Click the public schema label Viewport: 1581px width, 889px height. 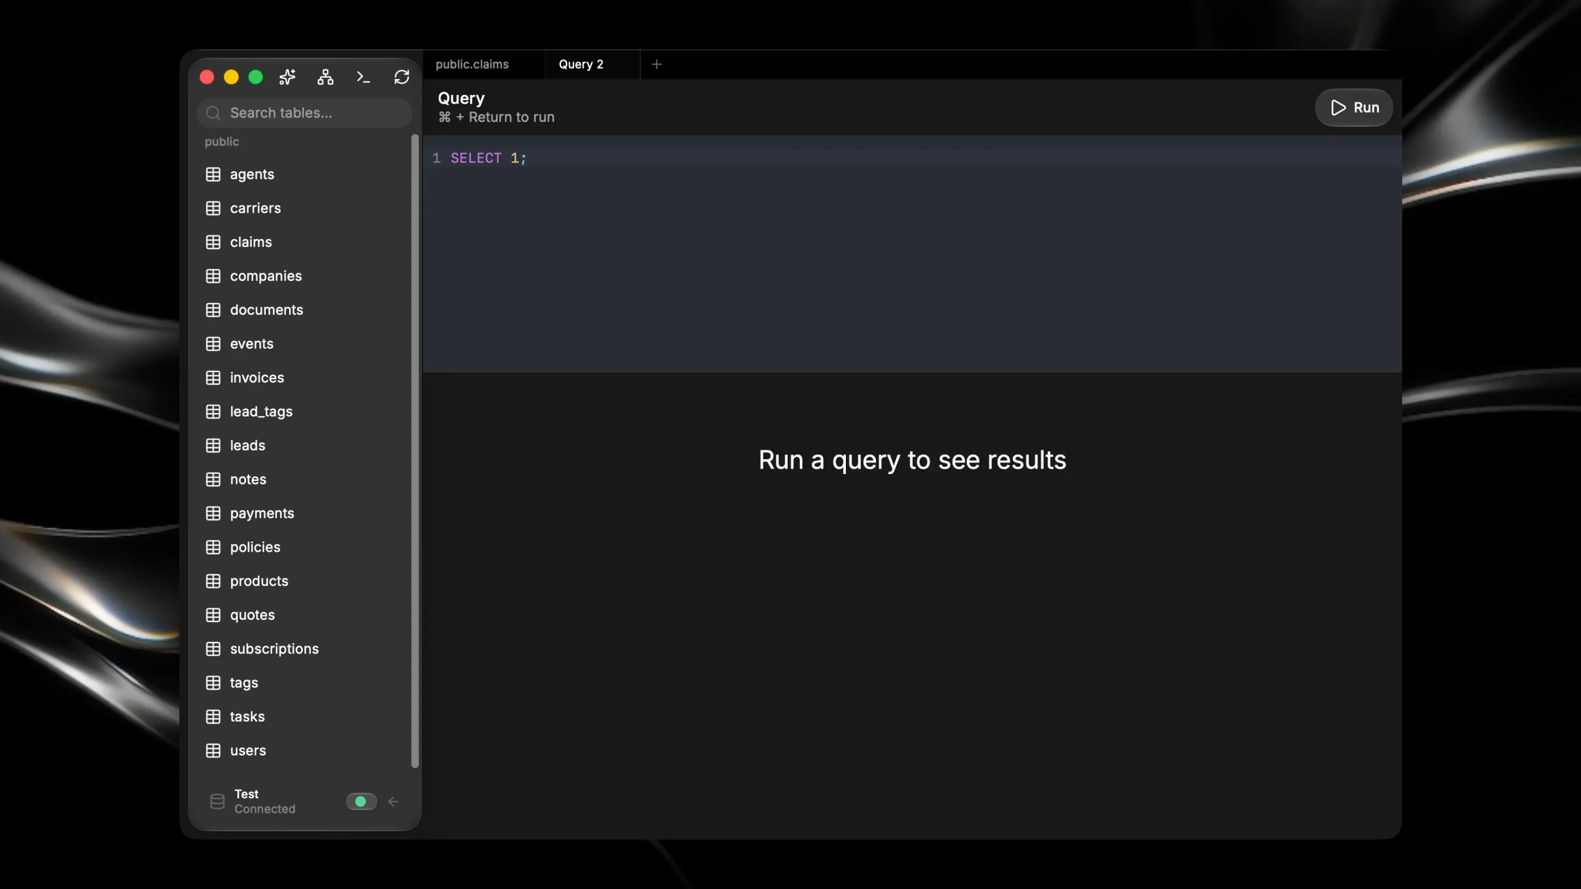[x=221, y=142]
